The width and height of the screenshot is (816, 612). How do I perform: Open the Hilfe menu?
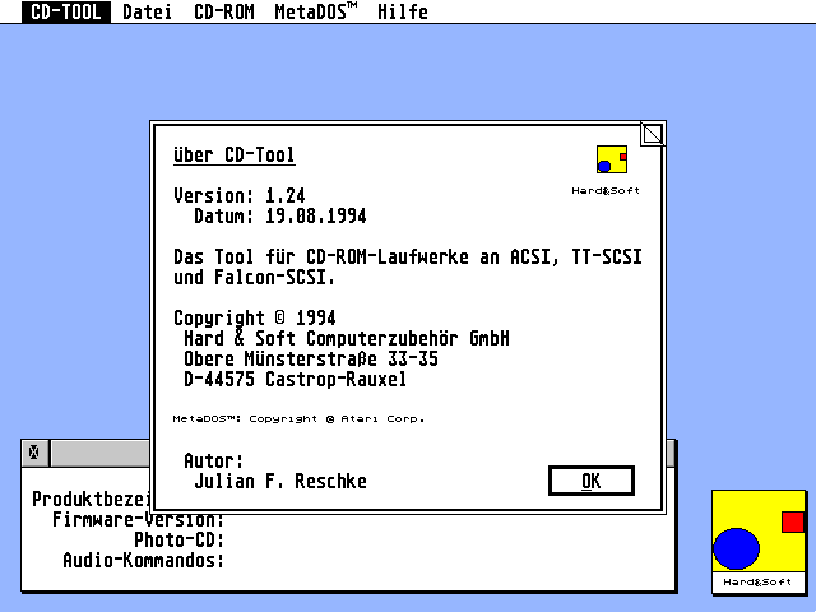pyautogui.click(x=402, y=11)
